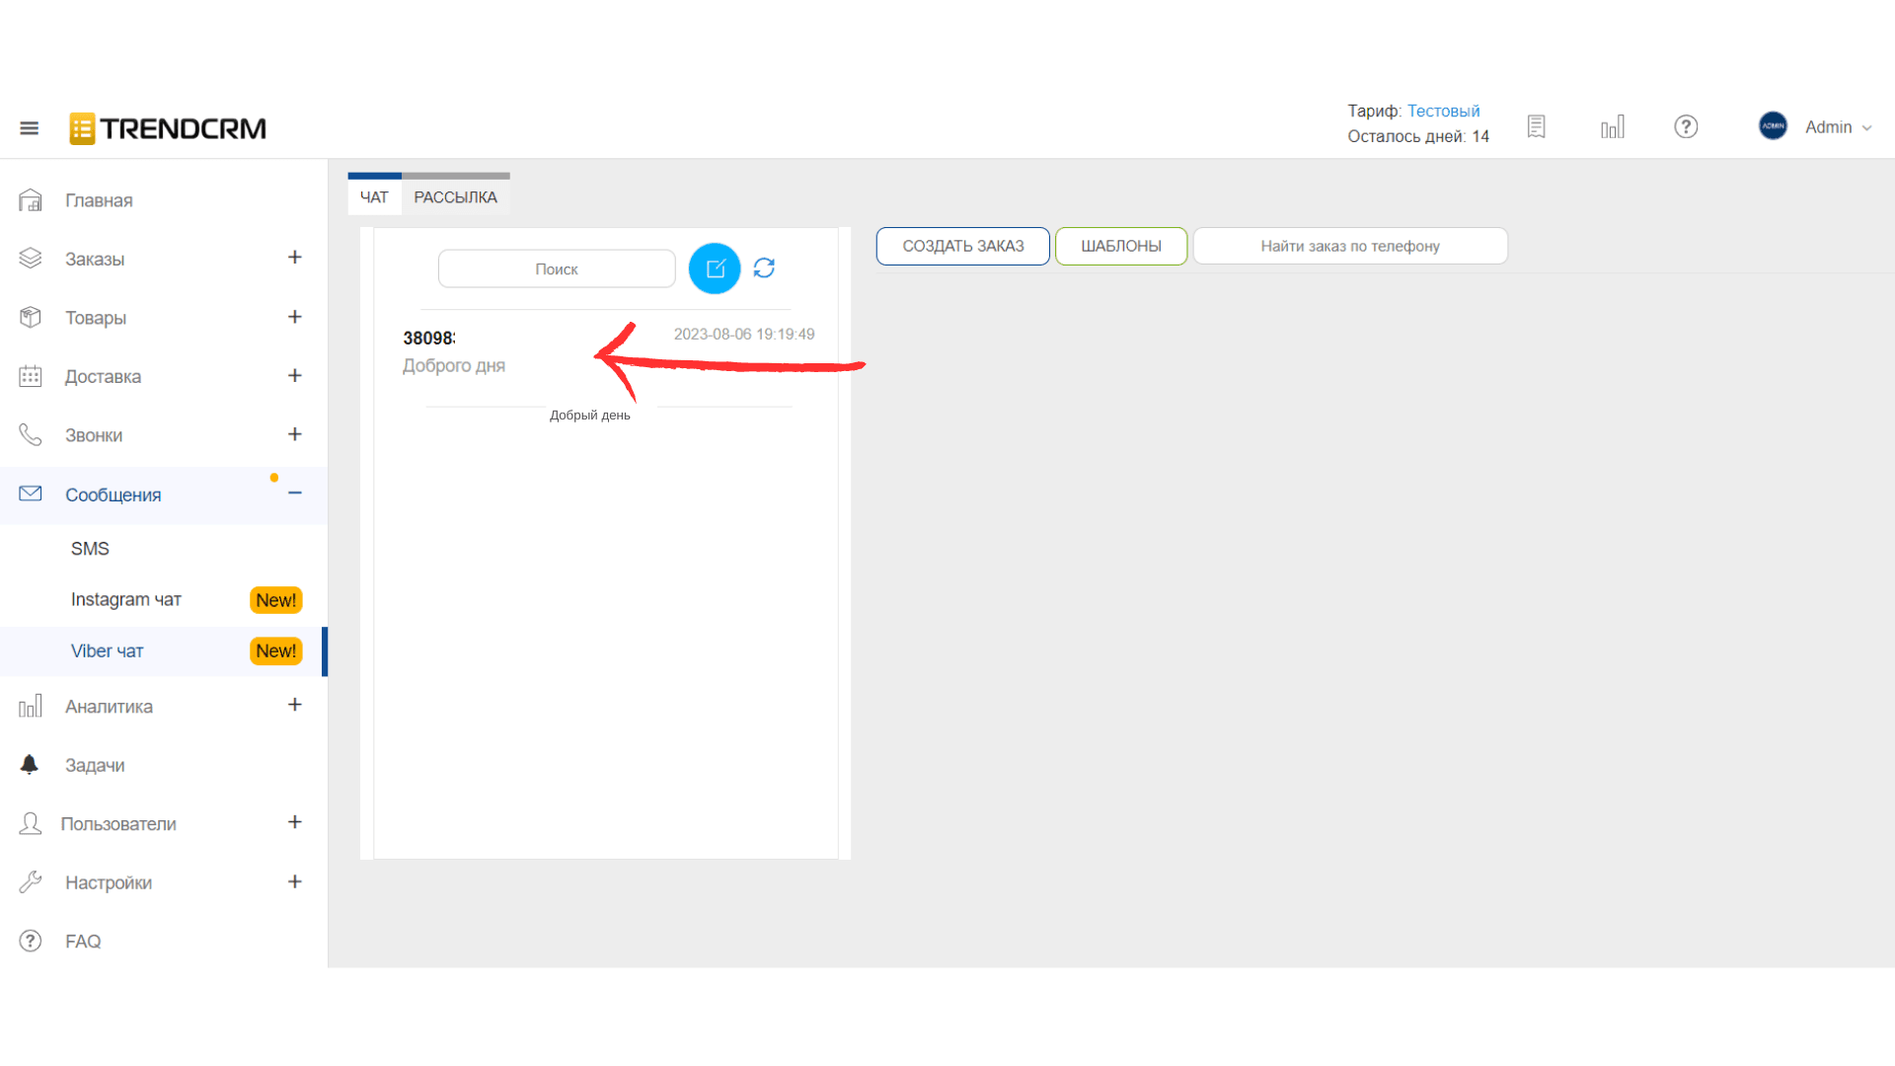Expand the Звонки section

coord(294,434)
